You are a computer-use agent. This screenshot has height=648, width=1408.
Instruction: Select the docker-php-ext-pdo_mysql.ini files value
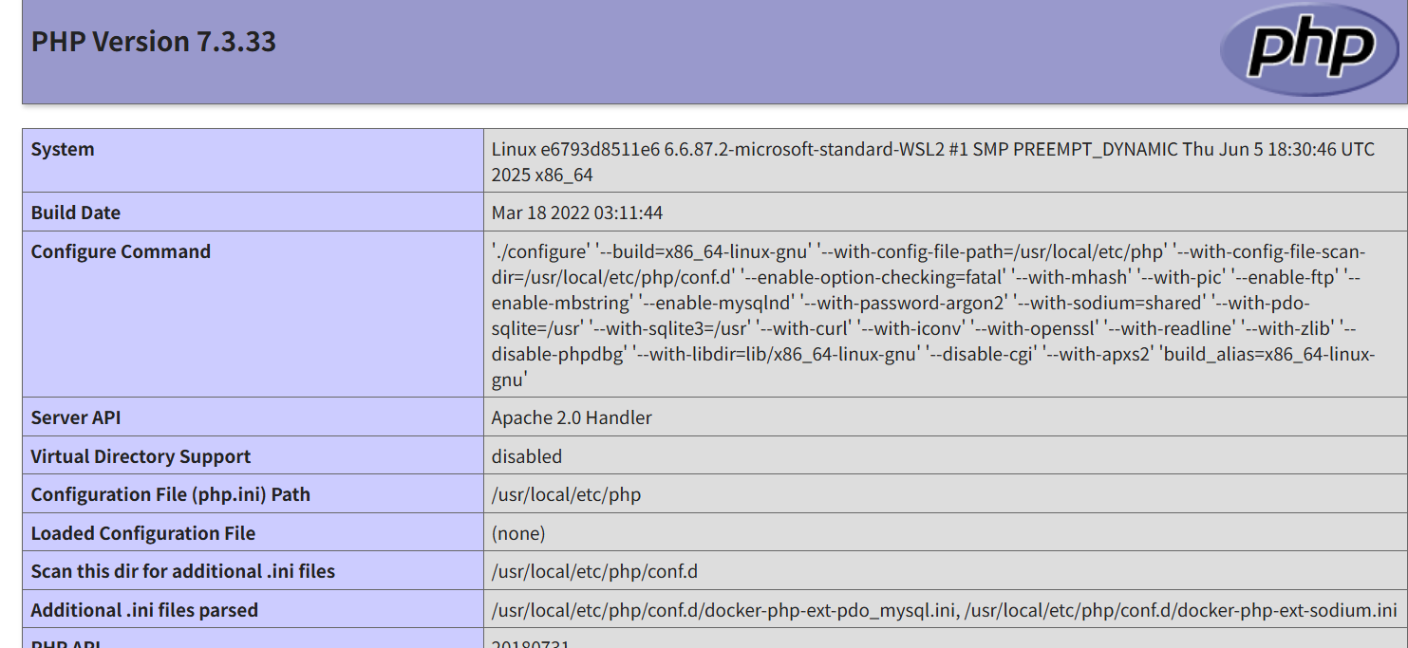tap(946, 609)
